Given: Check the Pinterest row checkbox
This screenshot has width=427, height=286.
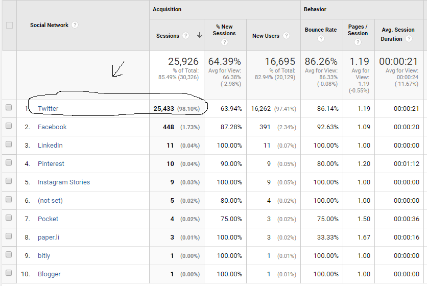Looking at the screenshot, I should click(9, 162).
